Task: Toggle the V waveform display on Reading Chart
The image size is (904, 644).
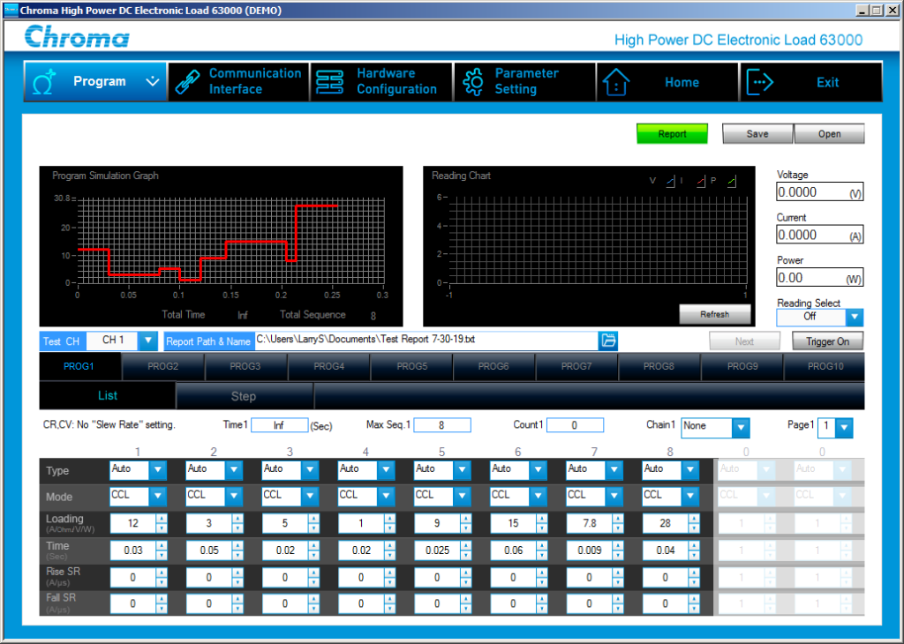Action: [x=668, y=181]
